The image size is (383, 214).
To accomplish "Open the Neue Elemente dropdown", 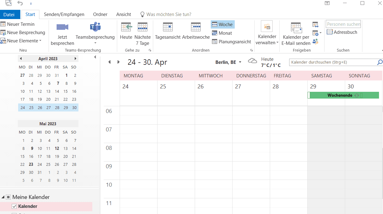I will 21,41.
